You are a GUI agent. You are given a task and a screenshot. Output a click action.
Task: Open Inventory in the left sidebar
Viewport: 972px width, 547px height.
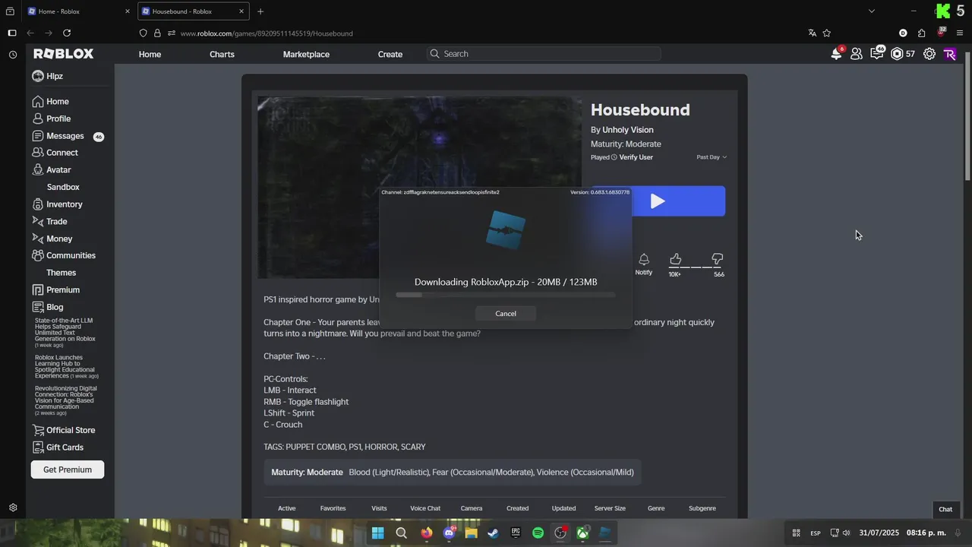click(64, 204)
